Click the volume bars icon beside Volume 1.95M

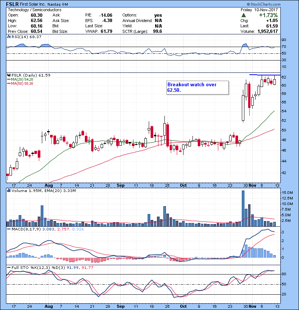click(9, 190)
